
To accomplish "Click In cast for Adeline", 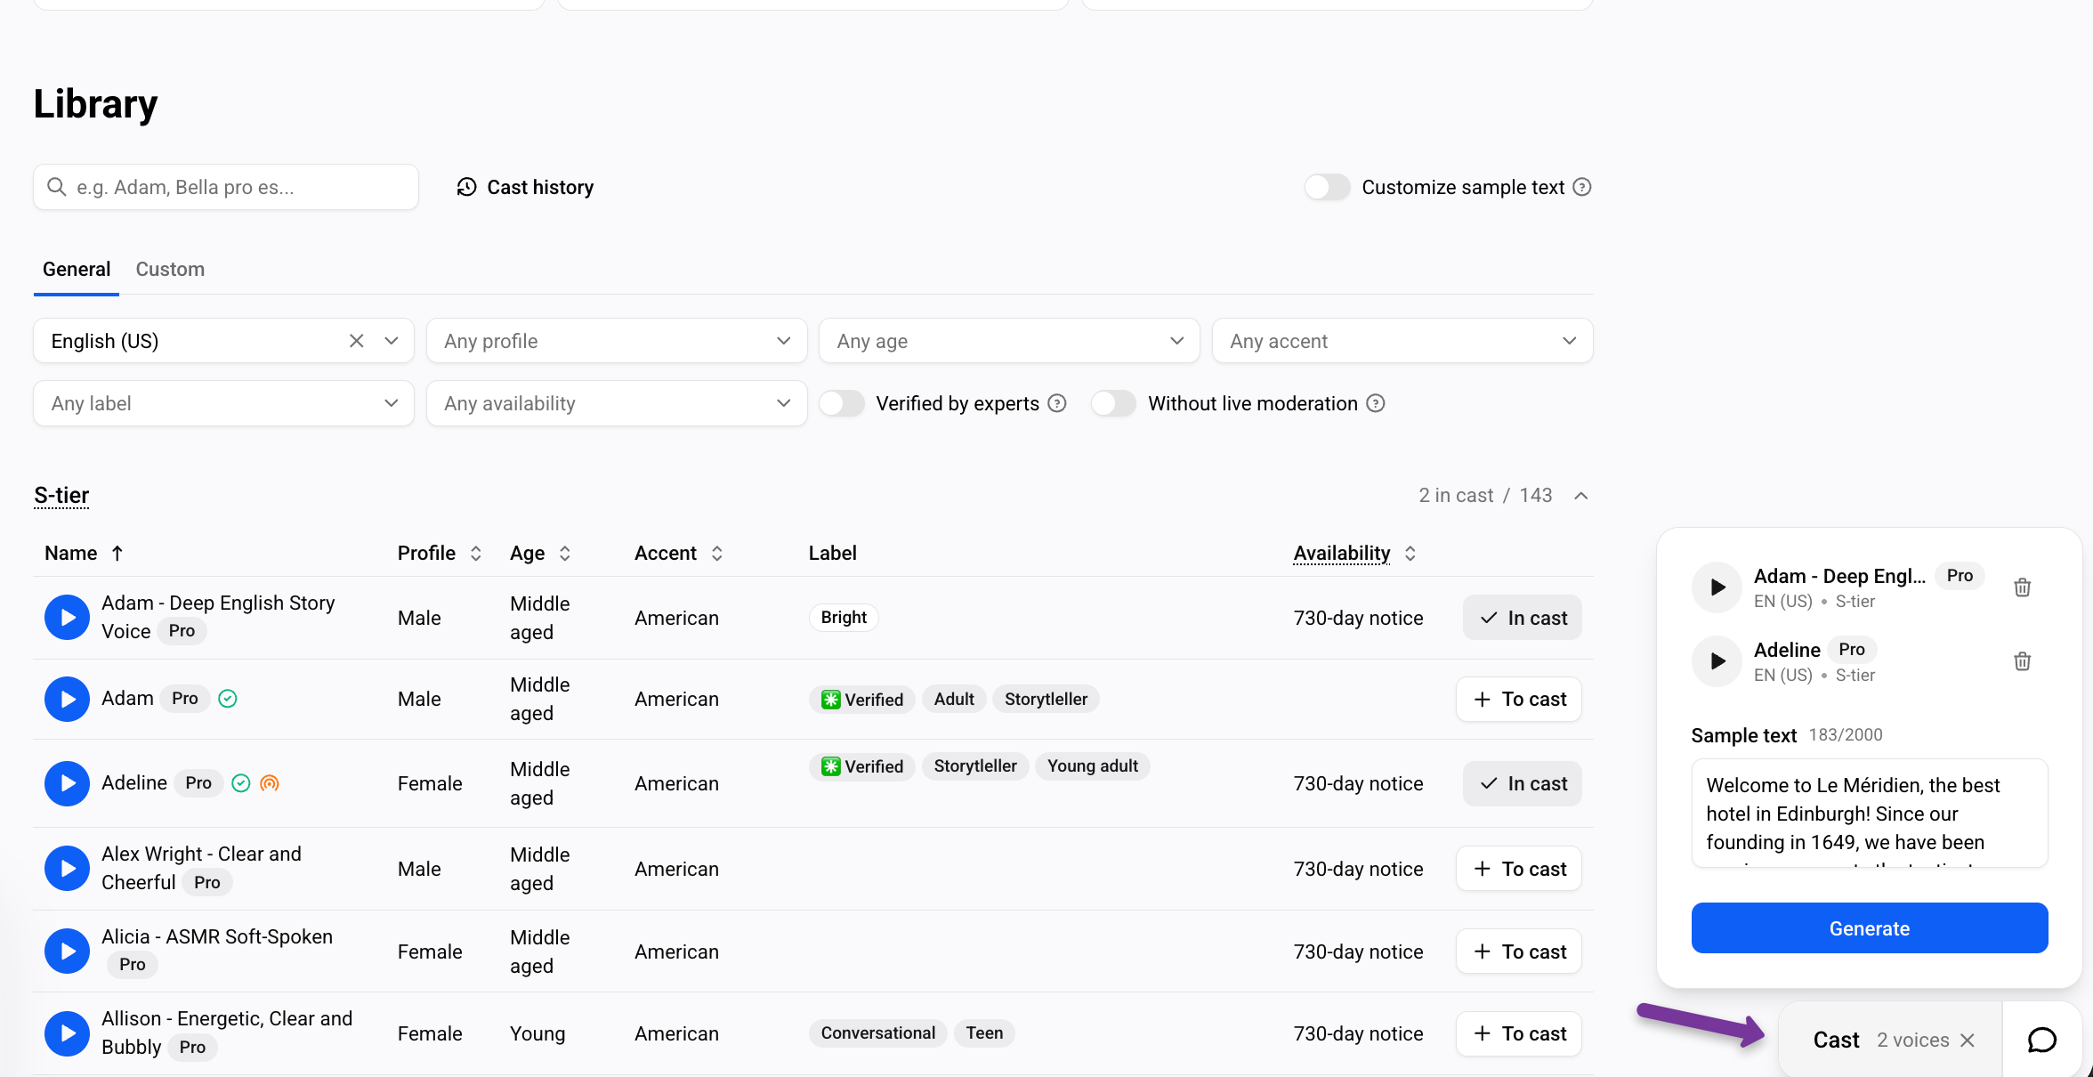I will pos(1522,783).
